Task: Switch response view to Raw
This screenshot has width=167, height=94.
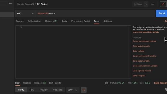Action: point(32,90)
